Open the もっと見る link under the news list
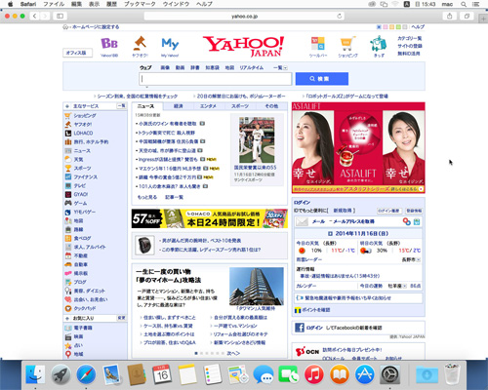This screenshot has height=390, width=488. click(x=147, y=197)
